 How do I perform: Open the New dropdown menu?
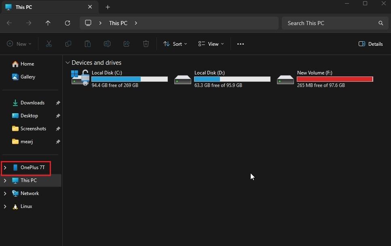[19, 44]
